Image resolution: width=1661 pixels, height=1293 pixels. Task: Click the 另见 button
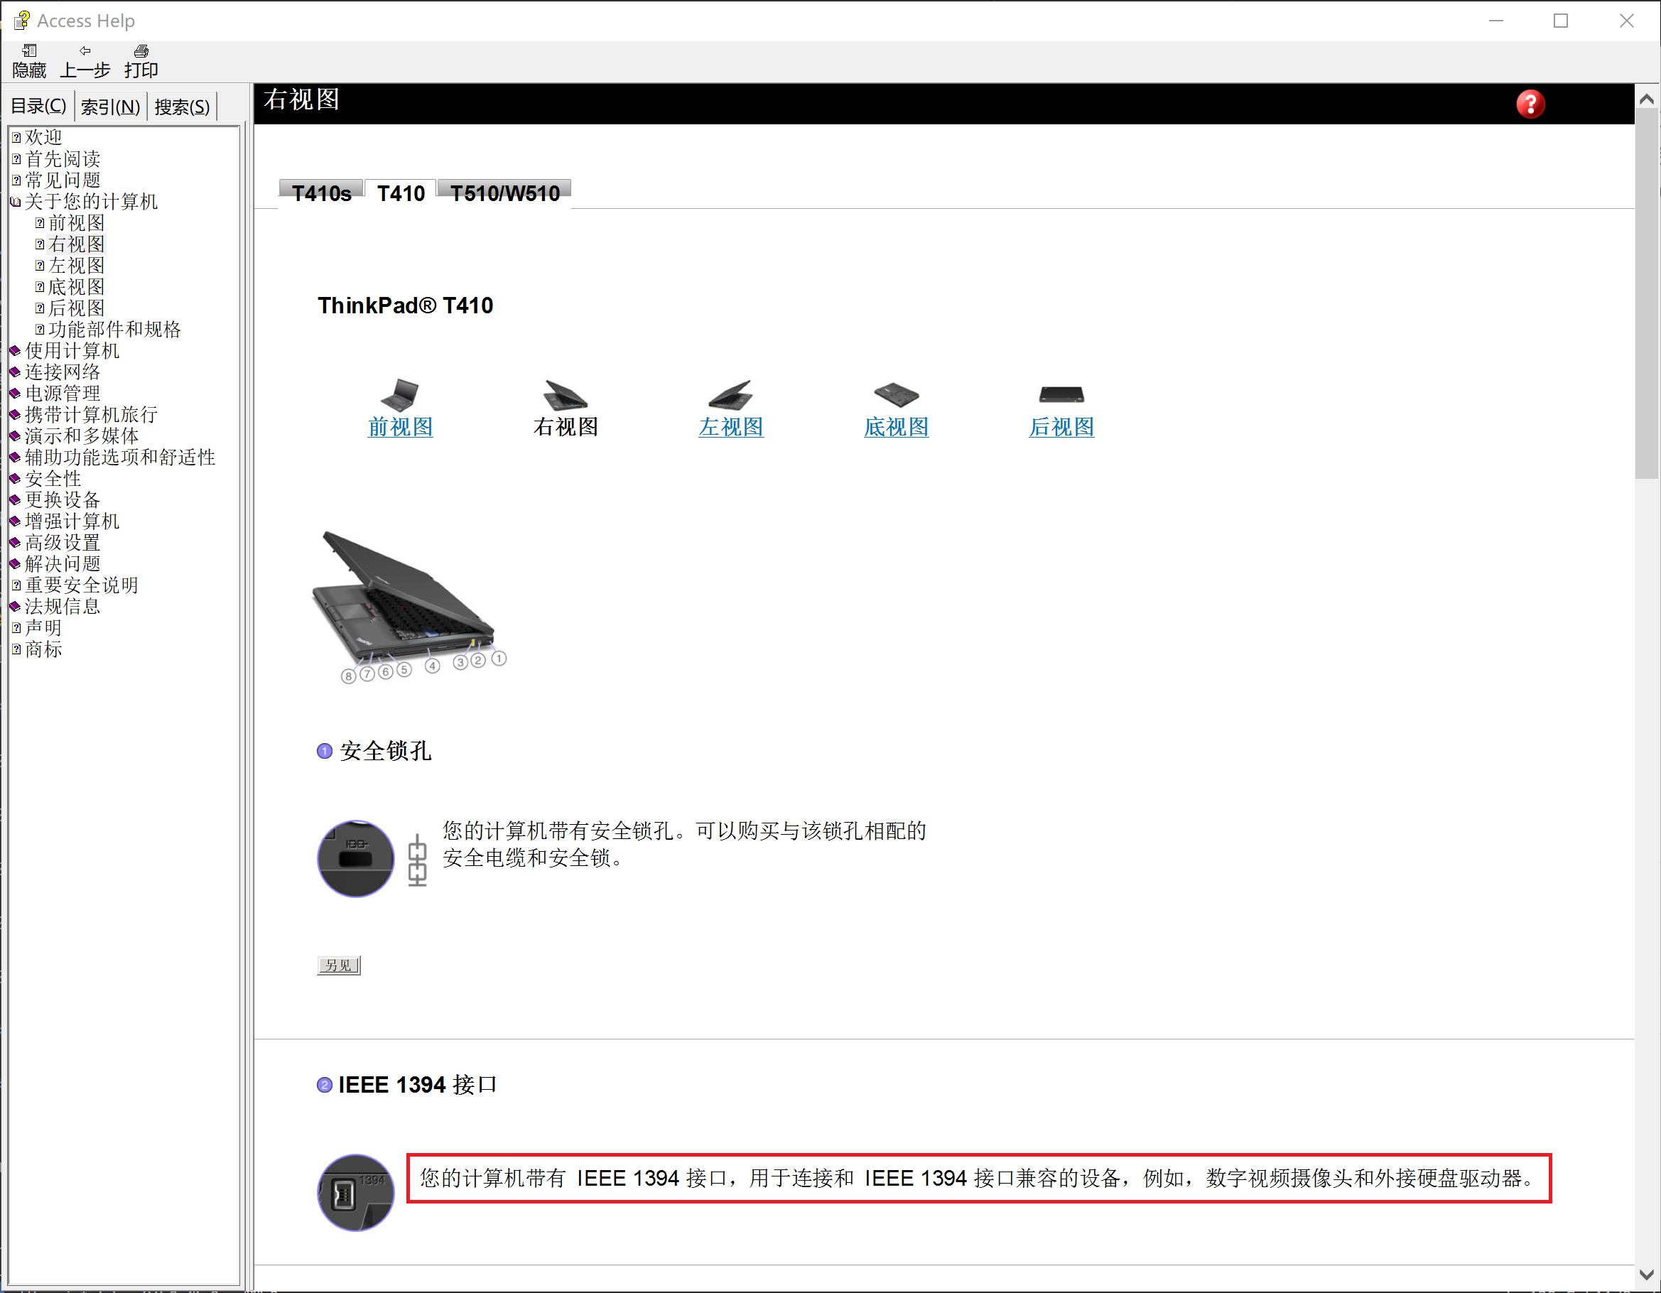(337, 963)
